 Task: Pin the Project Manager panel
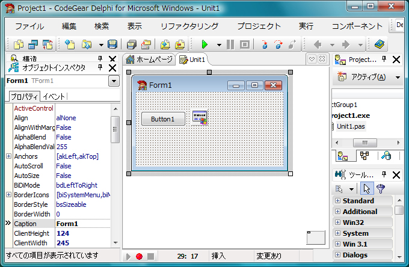(384, 59)
